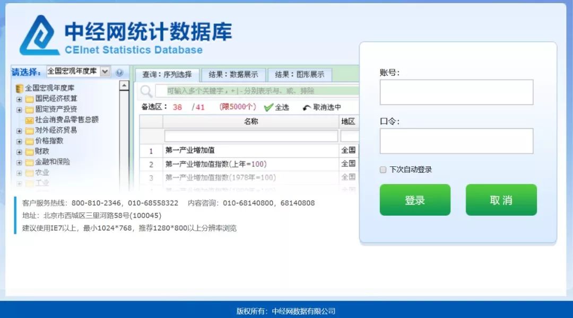This screenshot has width=573, height=318.
Task: Click the 财政 folder icon
Action: pyautogui.click(x=30, y=152)
